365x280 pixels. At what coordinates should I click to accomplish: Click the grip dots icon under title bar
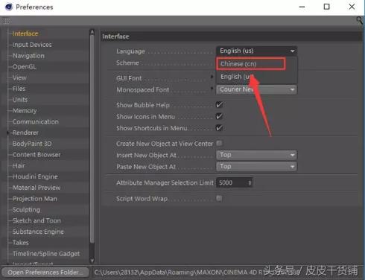tap(6, 21)
